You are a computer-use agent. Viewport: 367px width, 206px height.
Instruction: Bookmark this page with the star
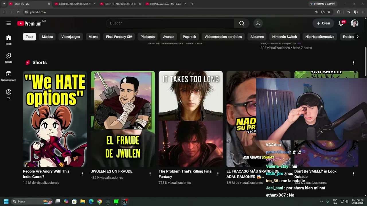pos(329,12)
